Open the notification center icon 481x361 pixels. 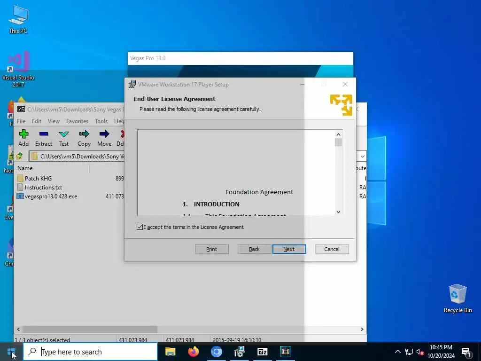[x=466, y=352]
